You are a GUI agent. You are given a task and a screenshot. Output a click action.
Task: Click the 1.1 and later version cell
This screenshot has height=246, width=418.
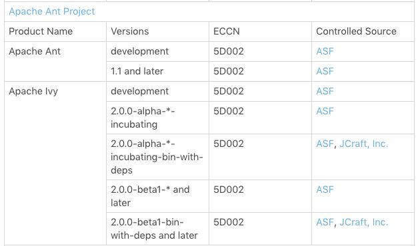pyautogui.click(x=157, y=71)
